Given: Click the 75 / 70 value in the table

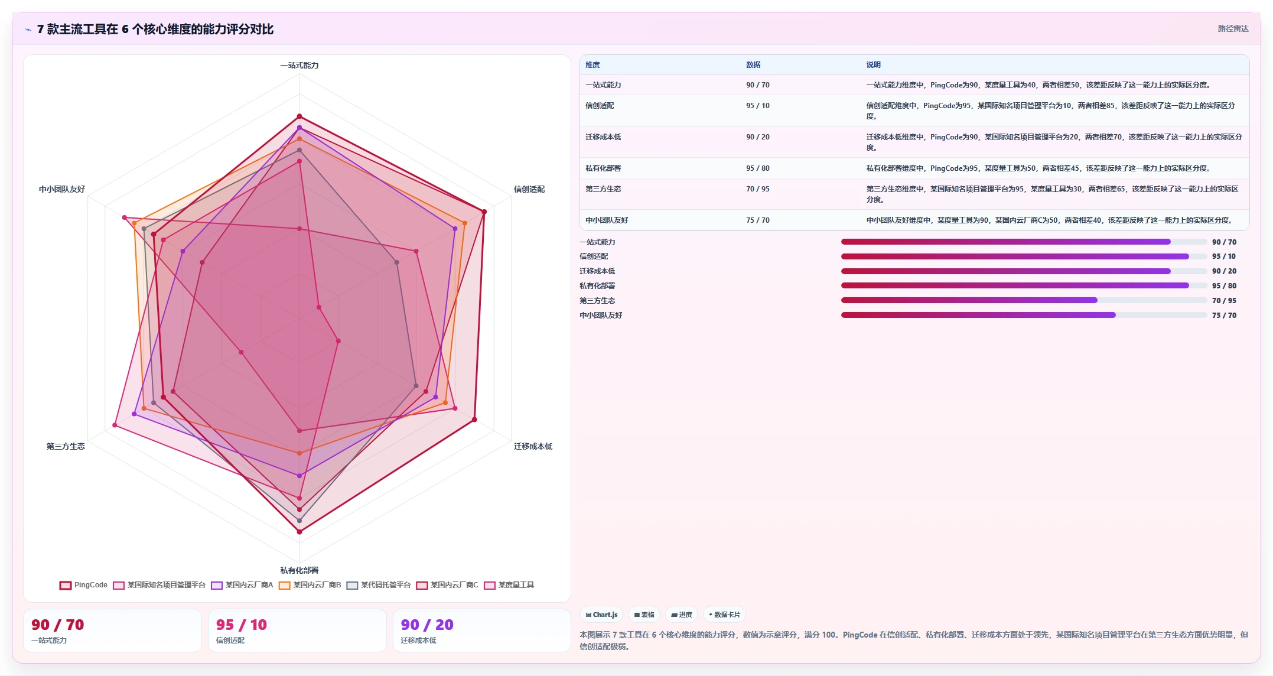Looking at the screenshot, I should [758, 220].
